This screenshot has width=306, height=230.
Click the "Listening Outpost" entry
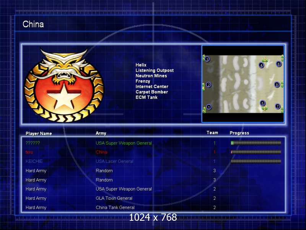(155, 71)
